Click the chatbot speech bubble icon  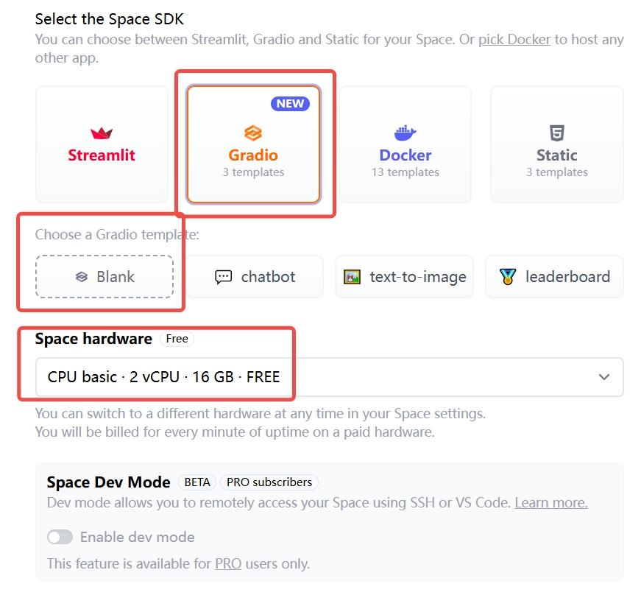click(223, 277)
